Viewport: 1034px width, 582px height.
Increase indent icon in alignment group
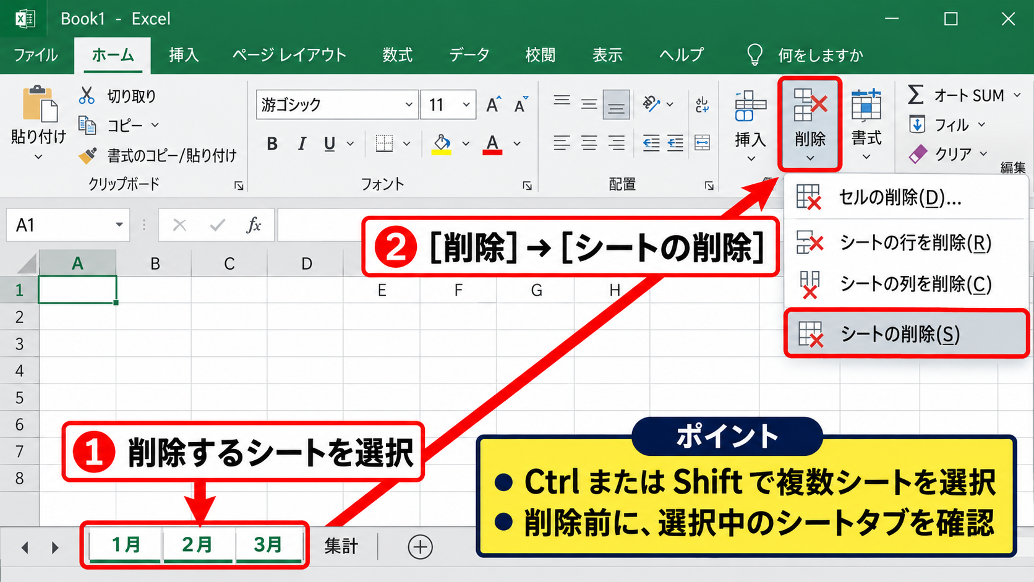(675, 143)
